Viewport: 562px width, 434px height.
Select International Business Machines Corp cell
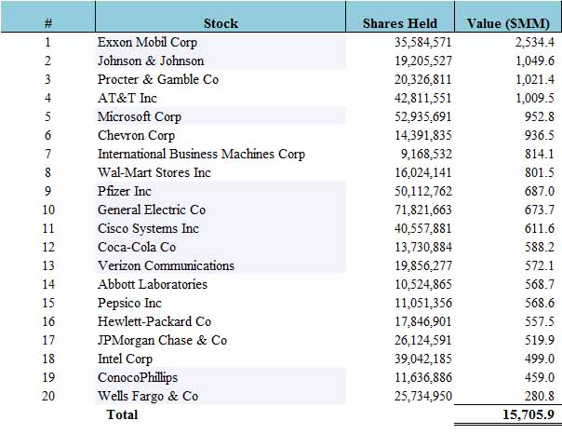pyautogui.click(x=201, y=154)
